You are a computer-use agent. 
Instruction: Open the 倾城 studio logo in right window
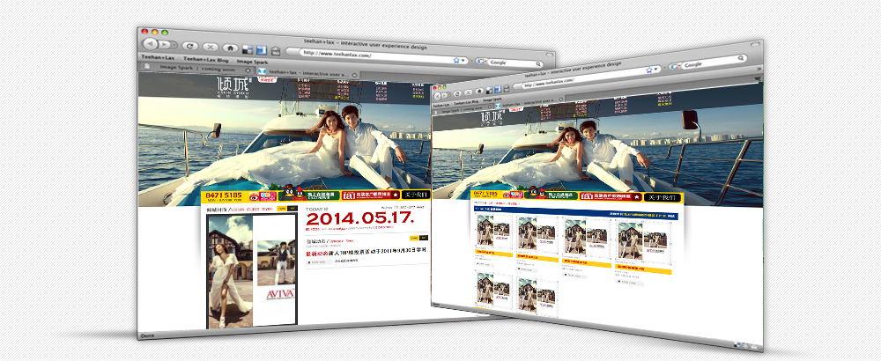pyautogui.click(x=492, y=119)
